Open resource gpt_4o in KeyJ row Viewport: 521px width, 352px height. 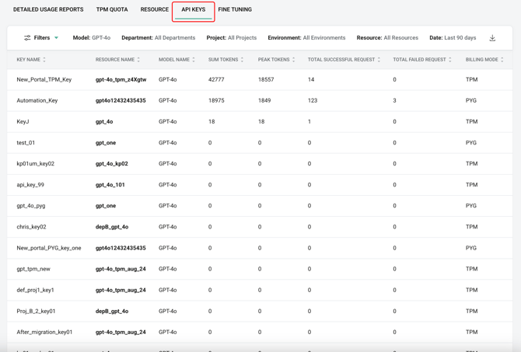(104, 122)
